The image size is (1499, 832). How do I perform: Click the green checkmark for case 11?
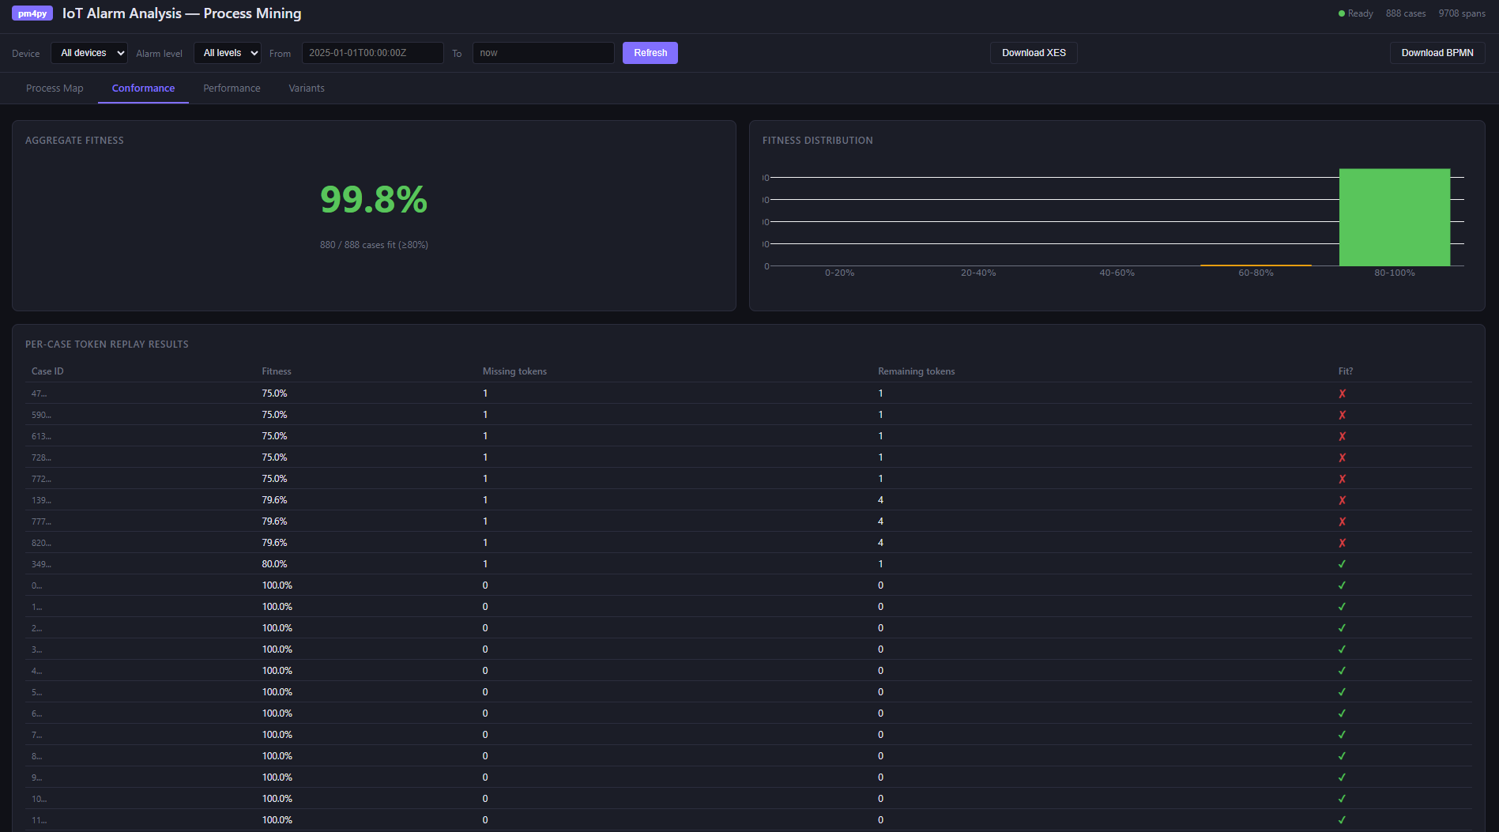click(1342, 820)
